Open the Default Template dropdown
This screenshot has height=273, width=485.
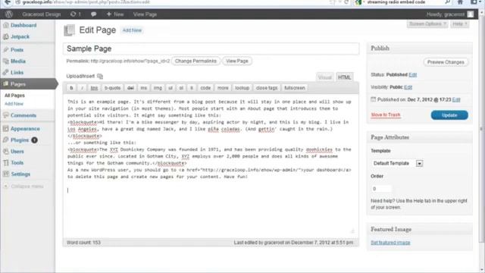tap(397, 164)
